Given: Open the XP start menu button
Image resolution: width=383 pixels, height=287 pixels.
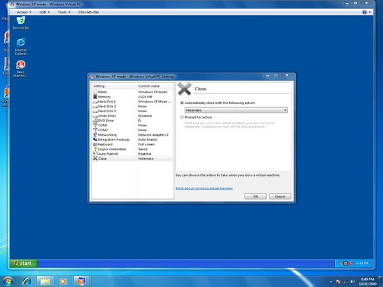Looking at the screenshot, I should tap(24, 263).
